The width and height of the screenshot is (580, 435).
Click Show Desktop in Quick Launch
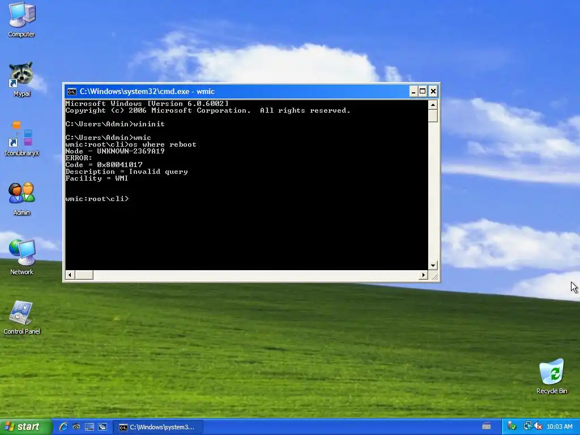click(x=89, y=427)
